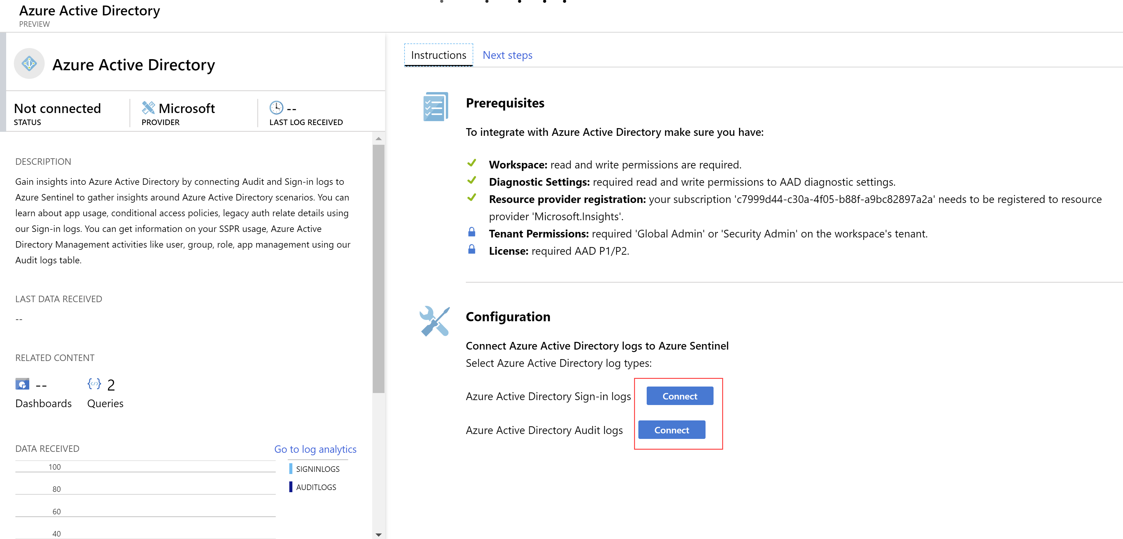Viewport: 1123px width, 539px height.
Task: Click the Prerequisites heading
Action: [505, 103]
